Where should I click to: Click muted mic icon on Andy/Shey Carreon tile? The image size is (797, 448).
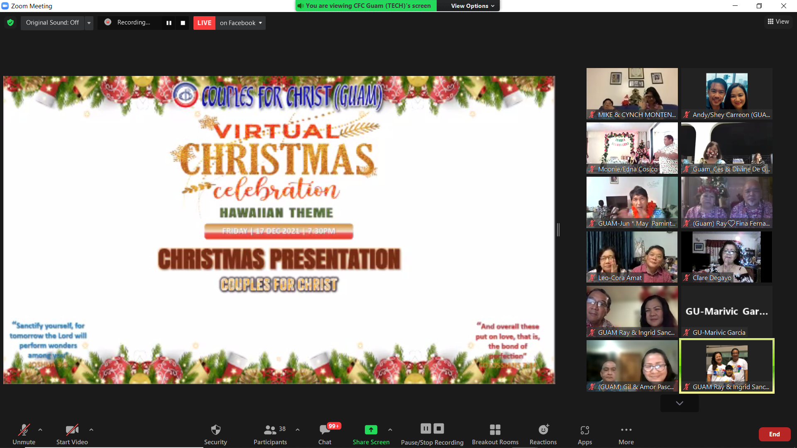pyautogui.click(x=687, y=115)
